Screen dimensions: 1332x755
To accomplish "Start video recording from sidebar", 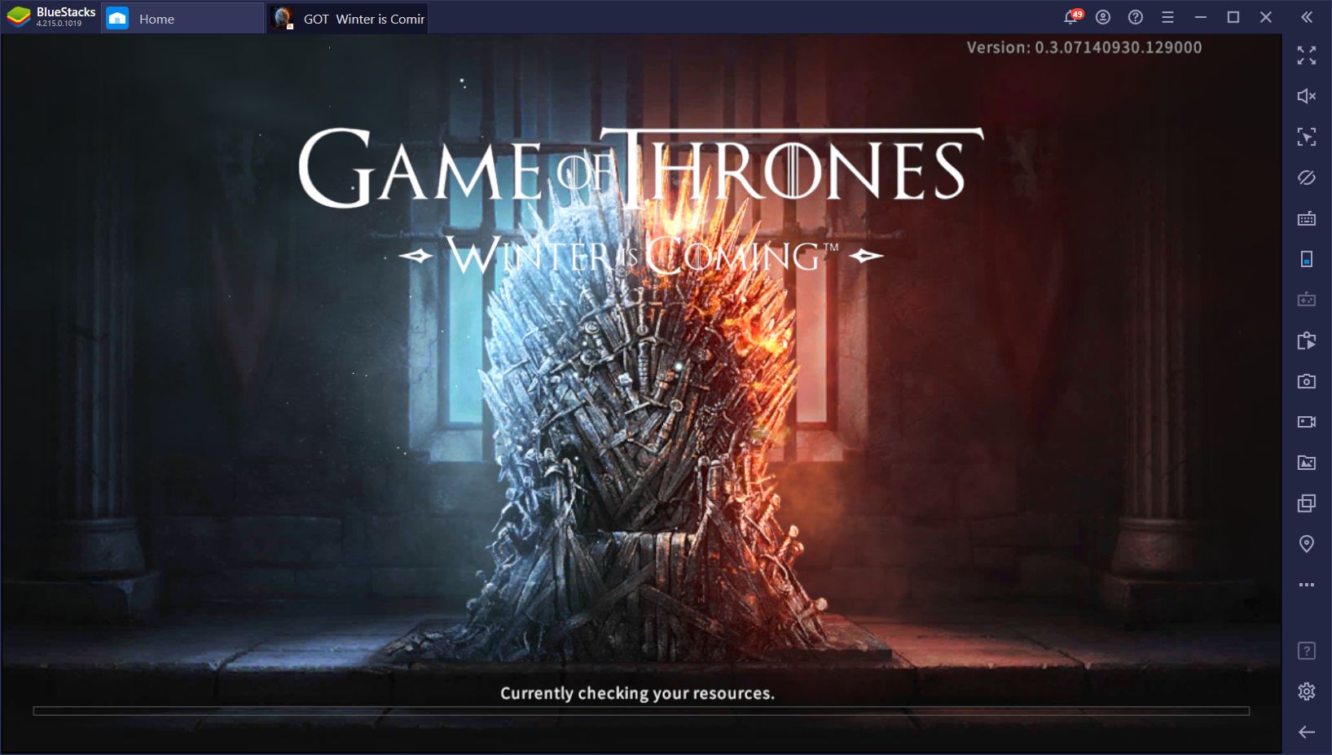I will click(1307, 422).
